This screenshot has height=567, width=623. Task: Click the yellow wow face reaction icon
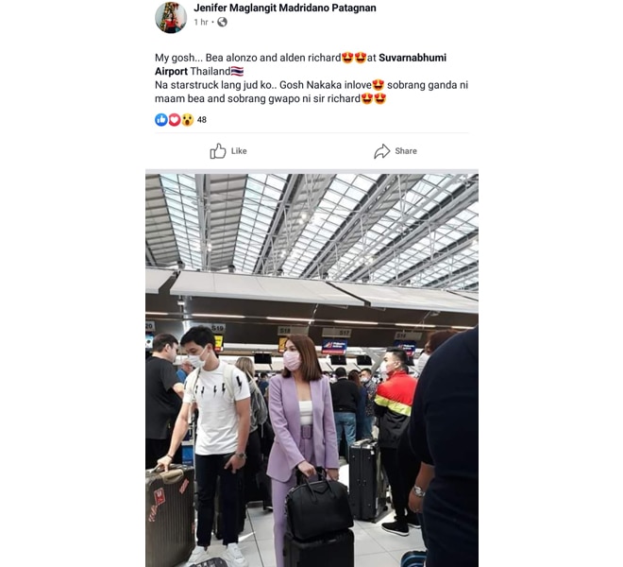(187, 119)
